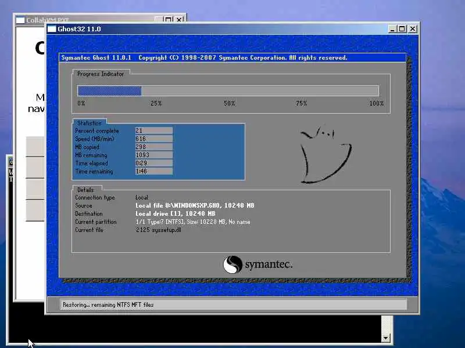
Task: Click the scrollbar down arrow of console window
Action: click(385, 338)
